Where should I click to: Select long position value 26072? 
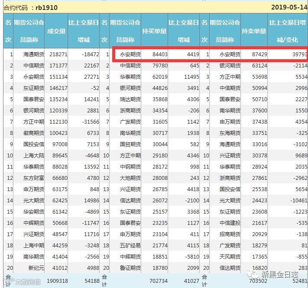click(x=160, y=201)
